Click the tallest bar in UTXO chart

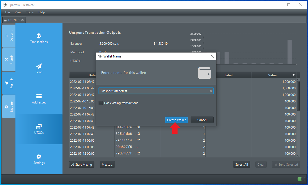coord(289,52)
